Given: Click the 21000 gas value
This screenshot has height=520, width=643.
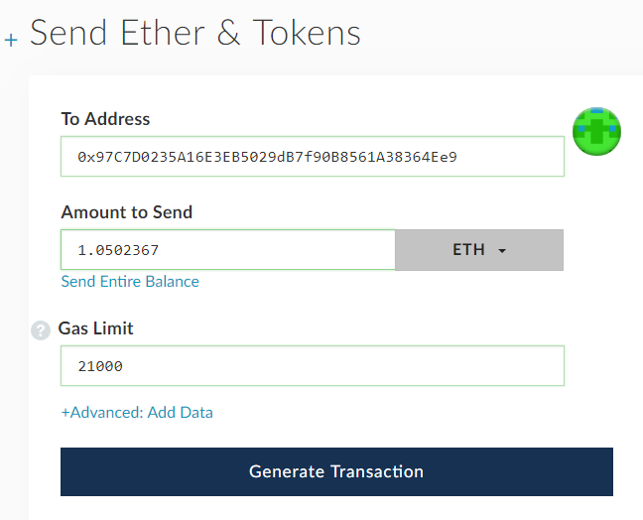Looking at the screenshot, I should (x=100, y=366).
